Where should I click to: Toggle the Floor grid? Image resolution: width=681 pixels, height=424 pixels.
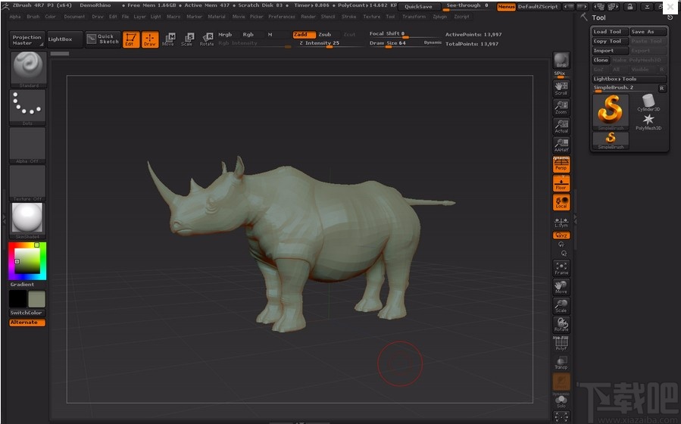(561, 183)
